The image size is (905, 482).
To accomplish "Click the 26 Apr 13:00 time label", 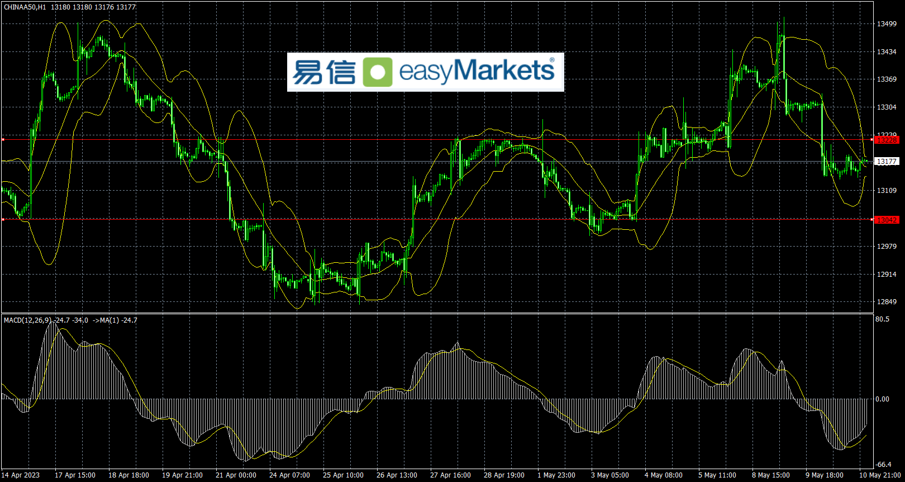I will 397,475.
